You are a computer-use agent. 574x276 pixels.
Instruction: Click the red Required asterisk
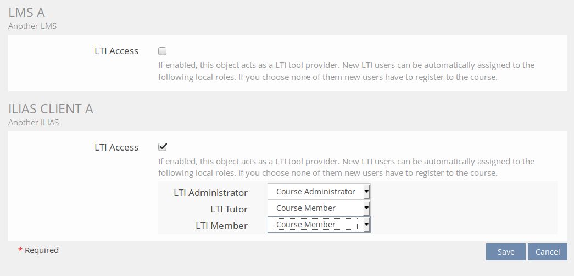coord(20,250)
